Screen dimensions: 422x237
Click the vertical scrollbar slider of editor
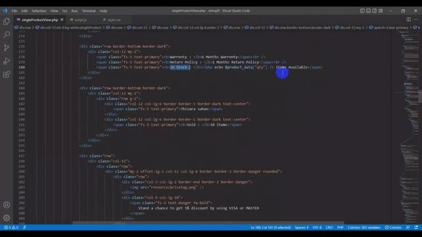coord(420,96)
